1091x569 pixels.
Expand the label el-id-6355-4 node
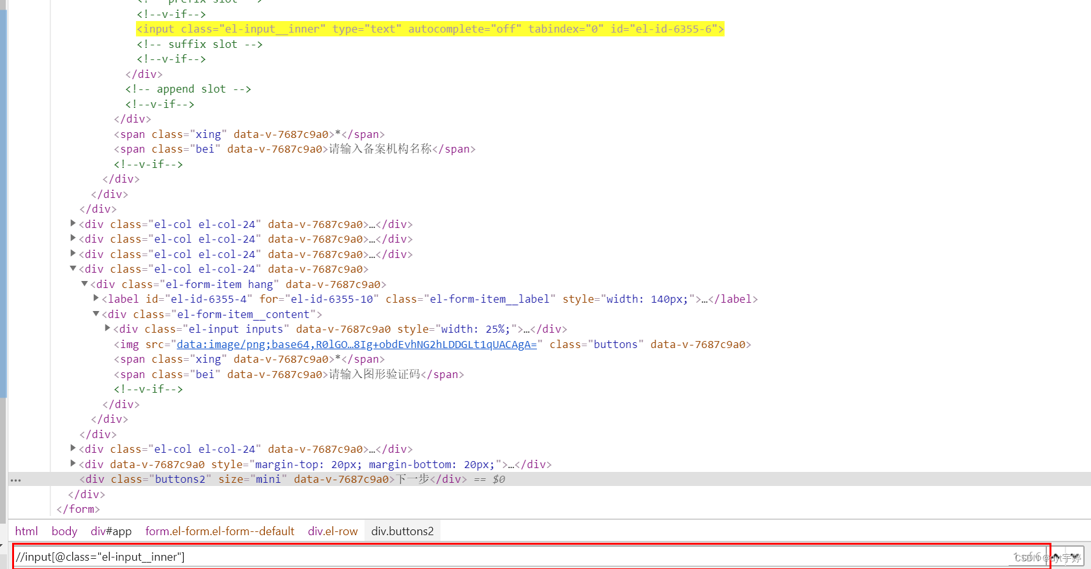96,298
